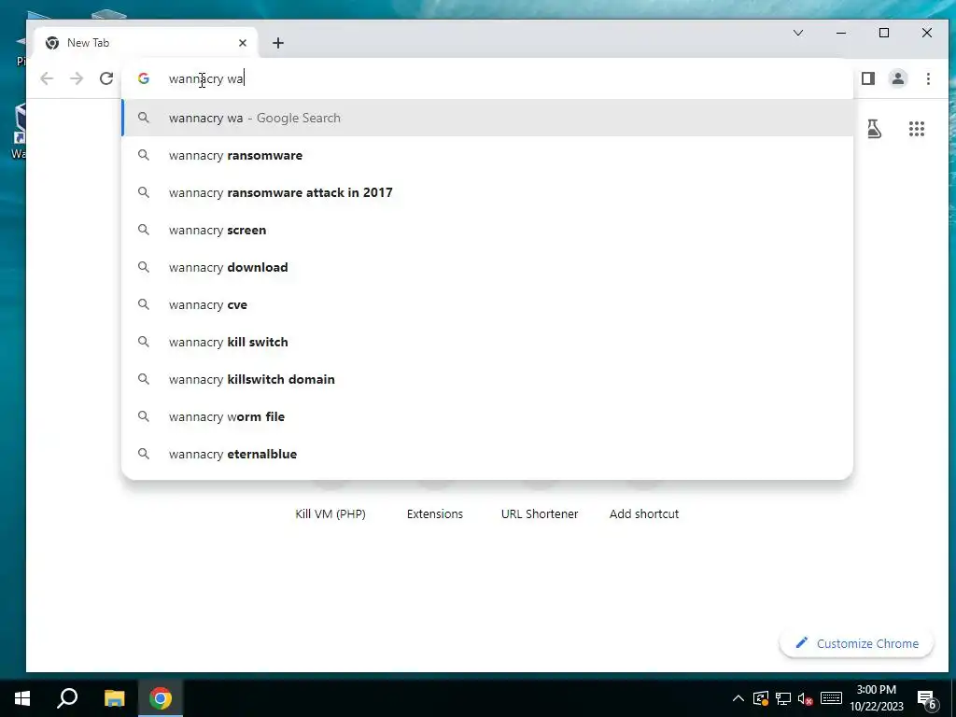Open the network tray icon
Image resolution: width=956 pixels, height=717 pixels.
point(783,698)
